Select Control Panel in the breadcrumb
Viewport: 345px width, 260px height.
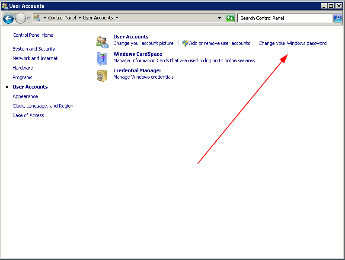tap(62, 18)
